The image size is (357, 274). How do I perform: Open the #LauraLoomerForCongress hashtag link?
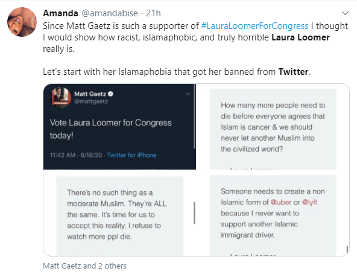click(254, 26)
